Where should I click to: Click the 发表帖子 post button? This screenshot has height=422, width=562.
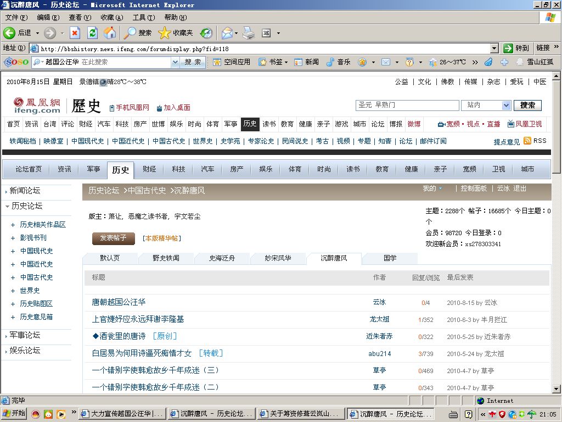click(x=113, y=238)
